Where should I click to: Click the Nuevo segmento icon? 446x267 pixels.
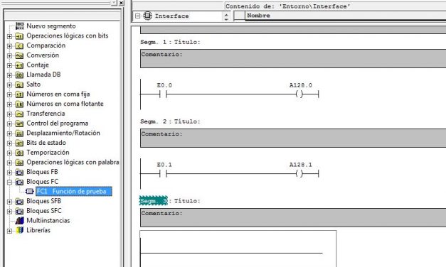coord(20,26)
